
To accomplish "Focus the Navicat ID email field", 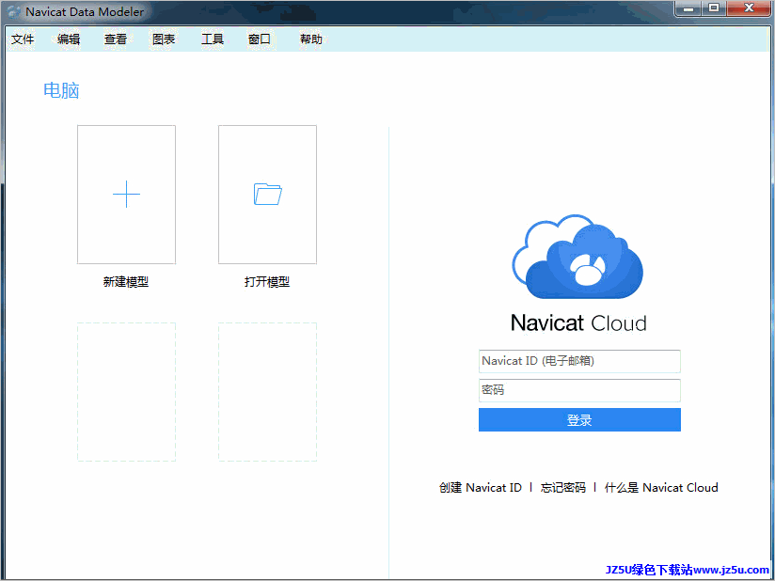I will [579, 361].
